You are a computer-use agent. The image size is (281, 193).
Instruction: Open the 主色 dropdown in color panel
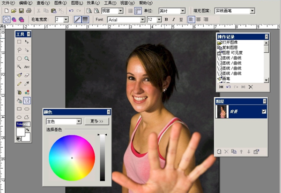79,122
